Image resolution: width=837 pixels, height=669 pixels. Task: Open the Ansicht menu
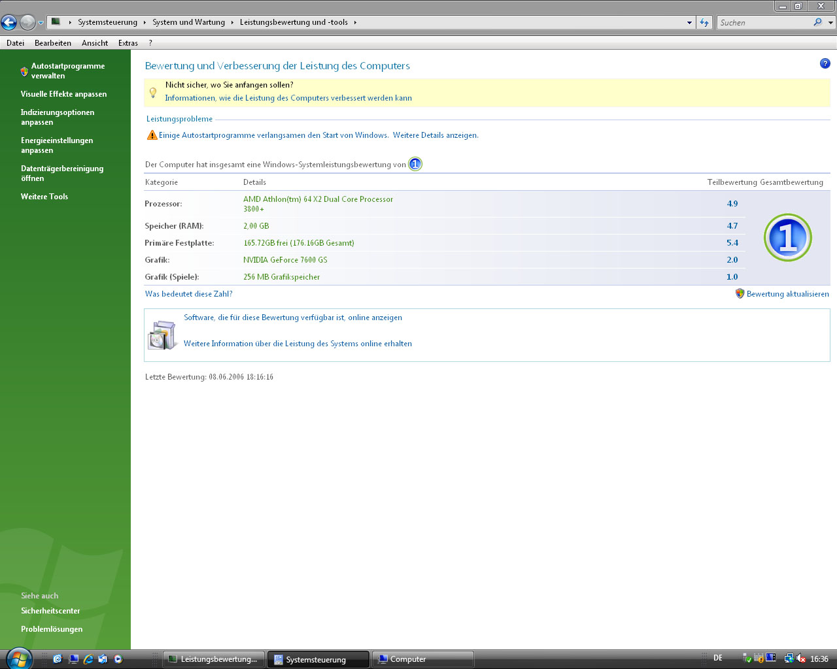click(95, 42)
